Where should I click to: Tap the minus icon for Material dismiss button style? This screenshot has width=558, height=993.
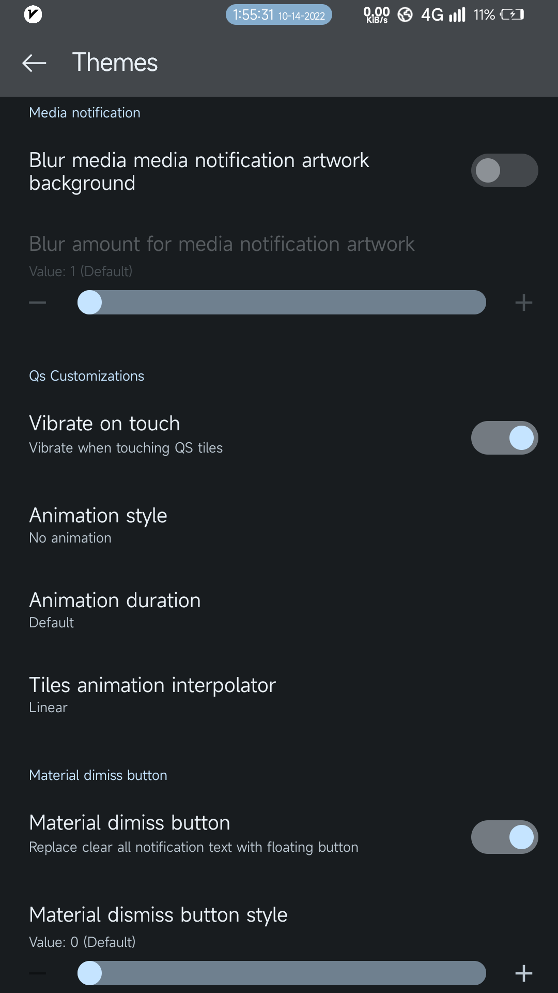(38, 973)
